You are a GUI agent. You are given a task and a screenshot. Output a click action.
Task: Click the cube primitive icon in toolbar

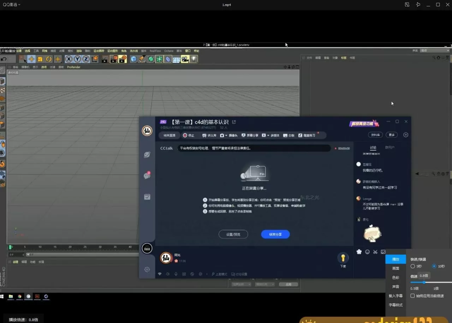[133, 59]
